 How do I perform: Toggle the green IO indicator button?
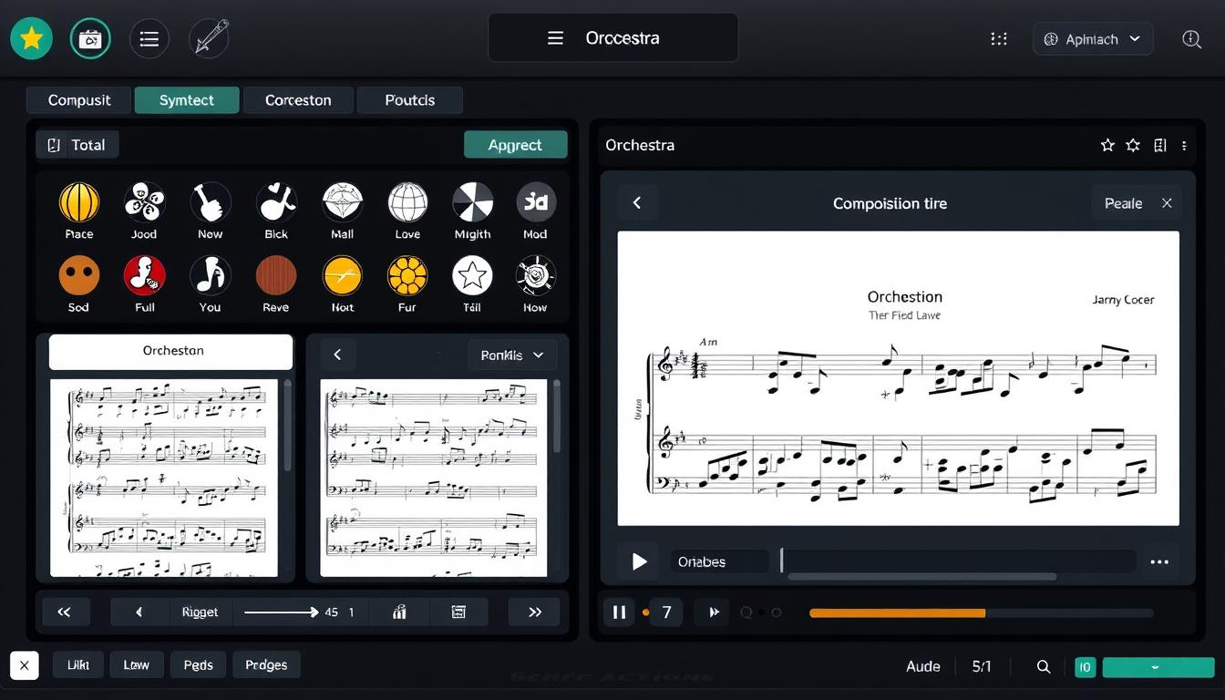click(x=1085, y=666)
